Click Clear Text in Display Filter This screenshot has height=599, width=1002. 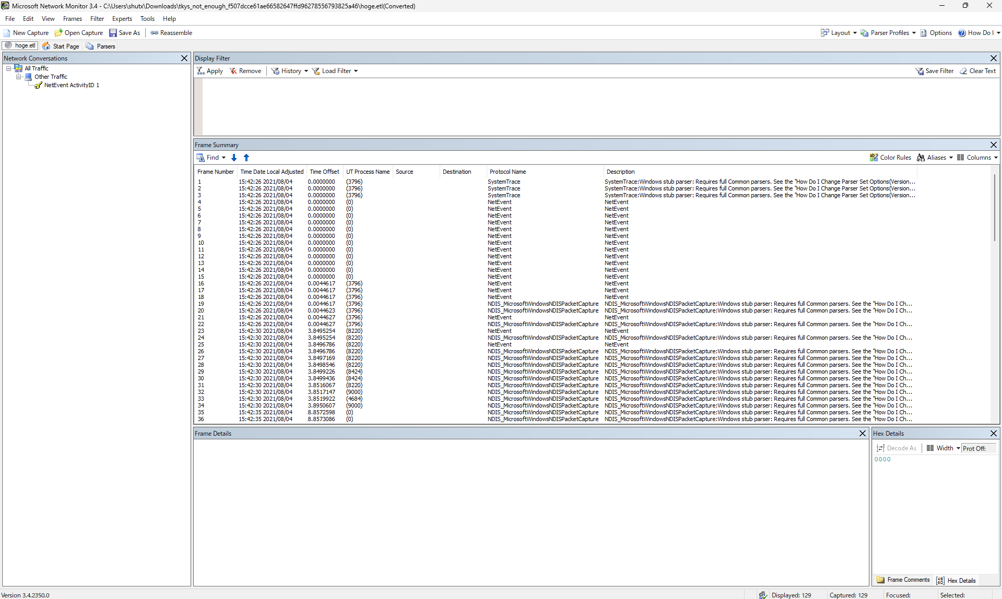(x=978, y=71)
